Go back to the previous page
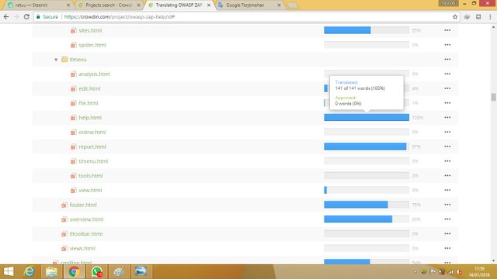 pos(6,17)
